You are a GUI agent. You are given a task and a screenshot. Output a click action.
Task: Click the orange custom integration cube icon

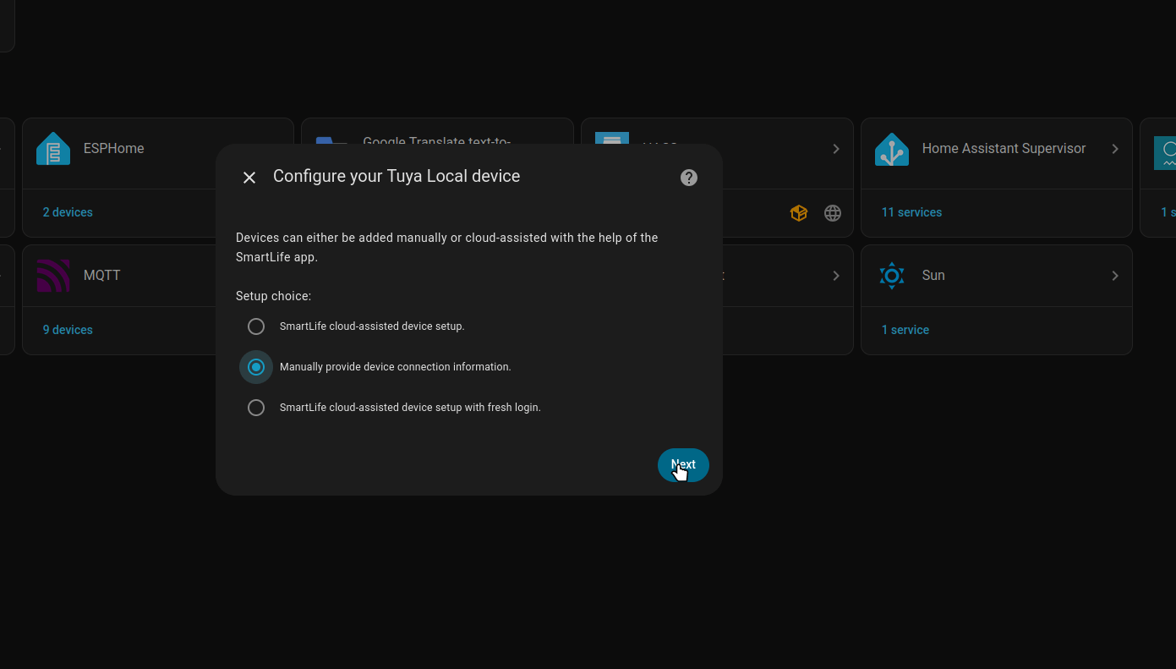(x=799, y=213)
